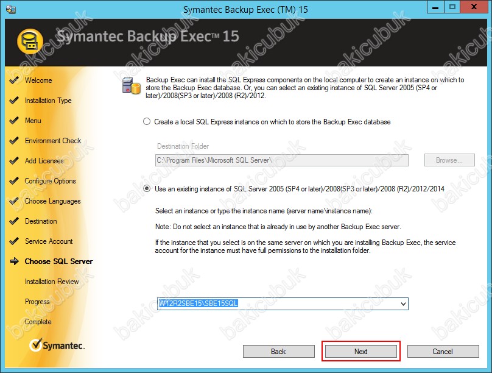The height and width of the screenshot is (373, 492).
Task: Select Create a local SQL Express instance option
Action: 147,121
